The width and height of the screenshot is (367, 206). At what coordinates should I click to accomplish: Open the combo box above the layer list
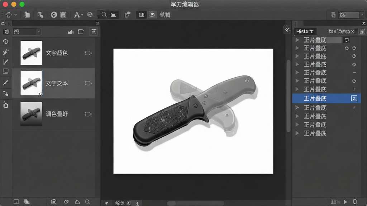pyautogui.click(x=27, y=31)
